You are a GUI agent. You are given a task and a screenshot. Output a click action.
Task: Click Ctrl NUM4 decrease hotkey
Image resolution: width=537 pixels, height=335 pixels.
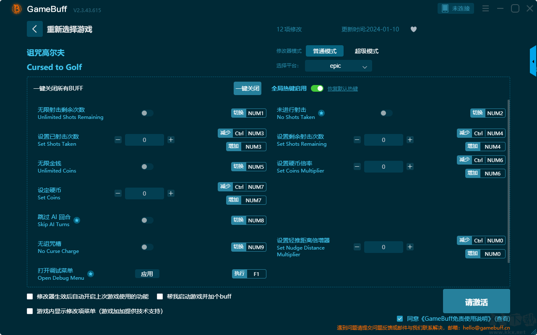481,133
